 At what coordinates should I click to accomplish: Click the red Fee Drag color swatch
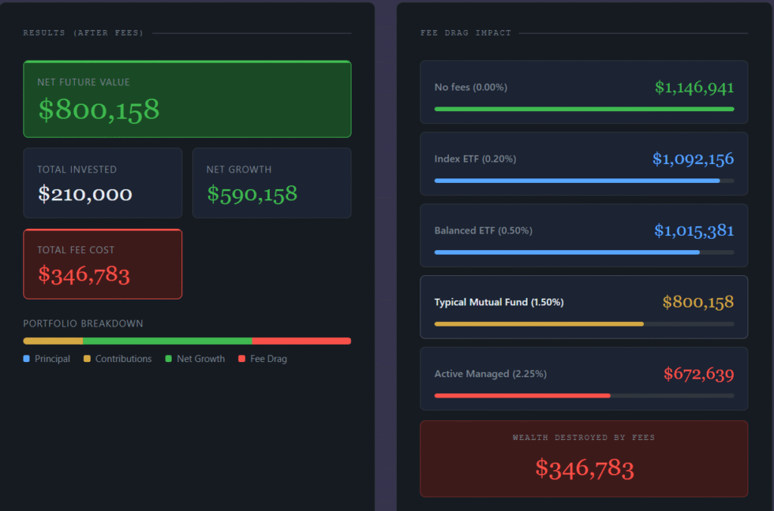[240, 358]
